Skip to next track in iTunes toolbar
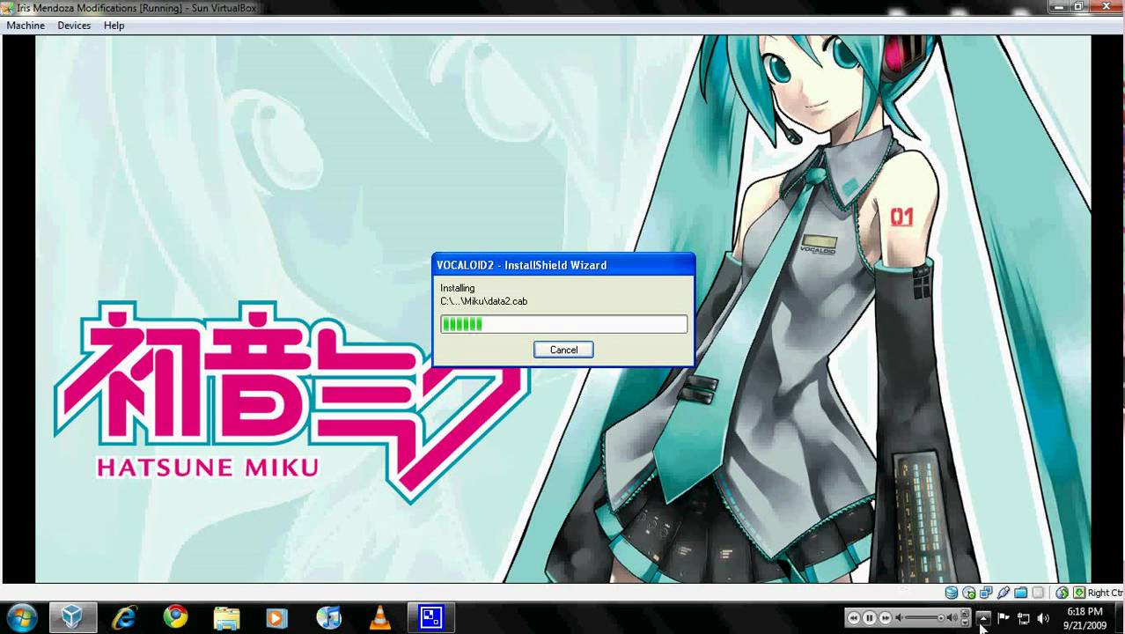The height and width of the screenshot is (634, 1125). [x=885, y=617]
